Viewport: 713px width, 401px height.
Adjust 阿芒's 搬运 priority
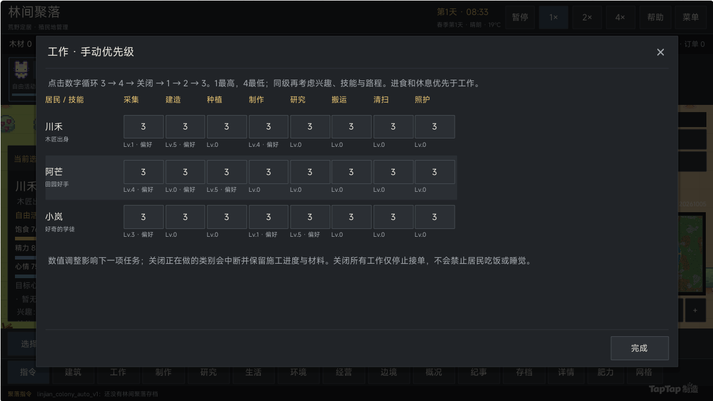click(x=351, y=172)
